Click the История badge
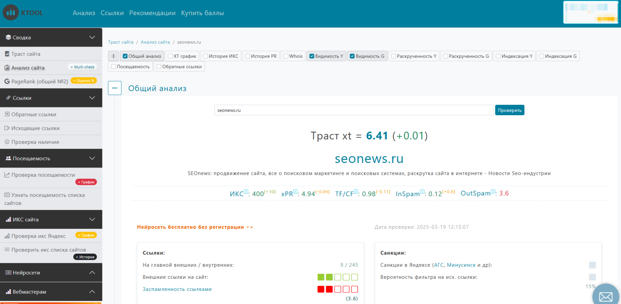621x304 pixels. 85,257
